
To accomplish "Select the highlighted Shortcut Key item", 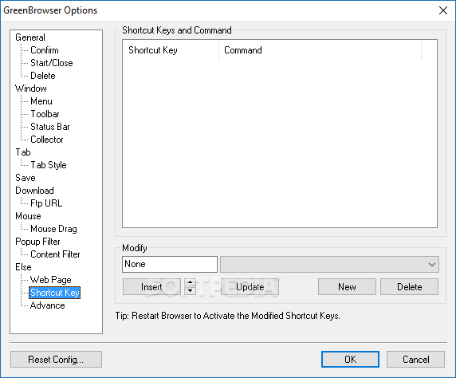I will click(55, 293).
